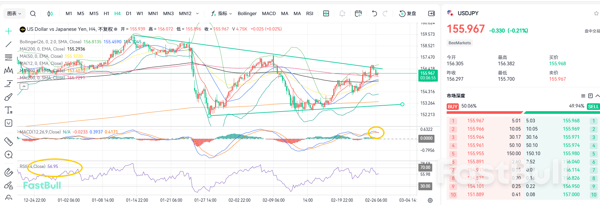Screen dimensions: 600x205
Task: Undo the last chart action
Action: [x=374, y=13]
